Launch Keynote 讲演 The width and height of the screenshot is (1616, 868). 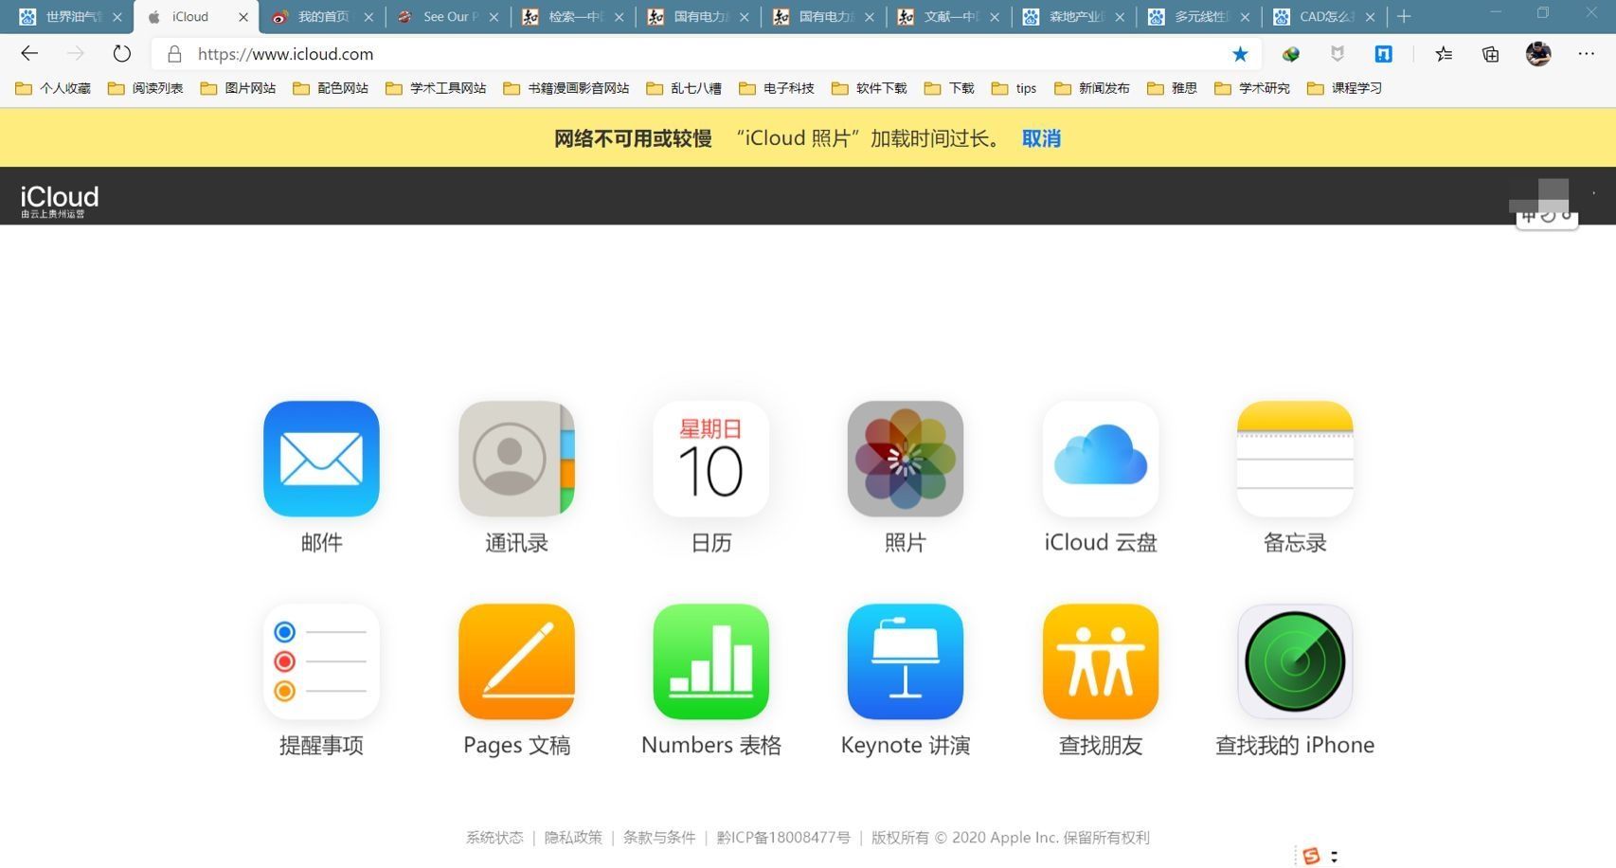906,661
